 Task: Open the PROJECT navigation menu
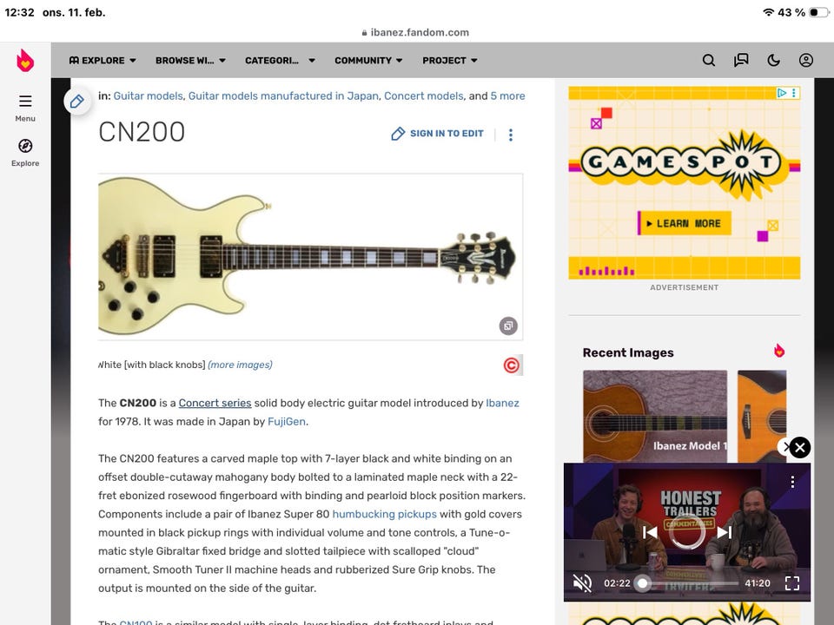pos(449,61)
